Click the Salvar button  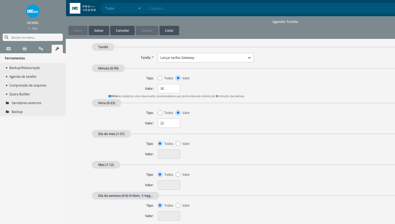pyautogui.click(x=99, y=30)
